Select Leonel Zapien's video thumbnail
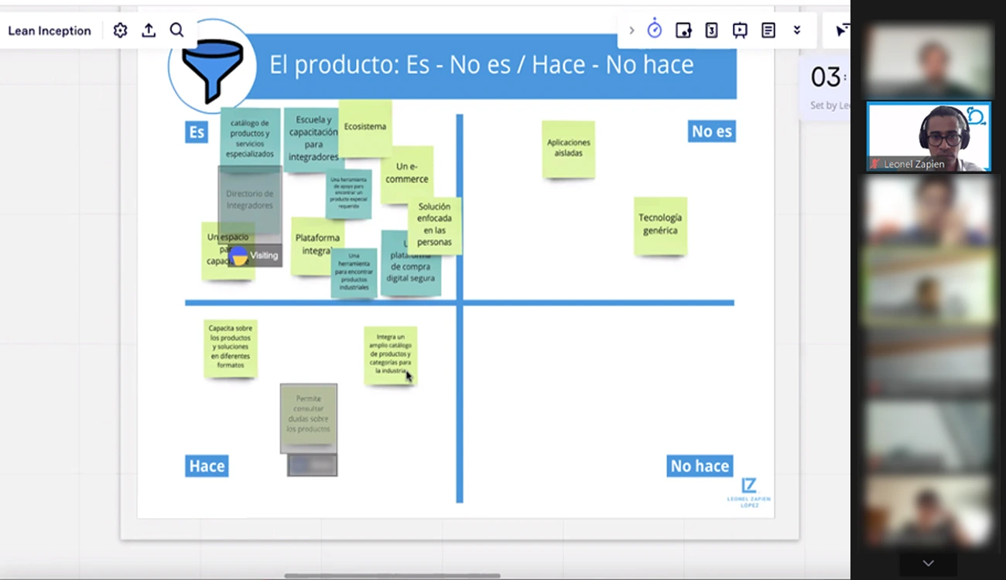Image resolution: width=1006 pixels, height=580 pixels. (929, 137)
